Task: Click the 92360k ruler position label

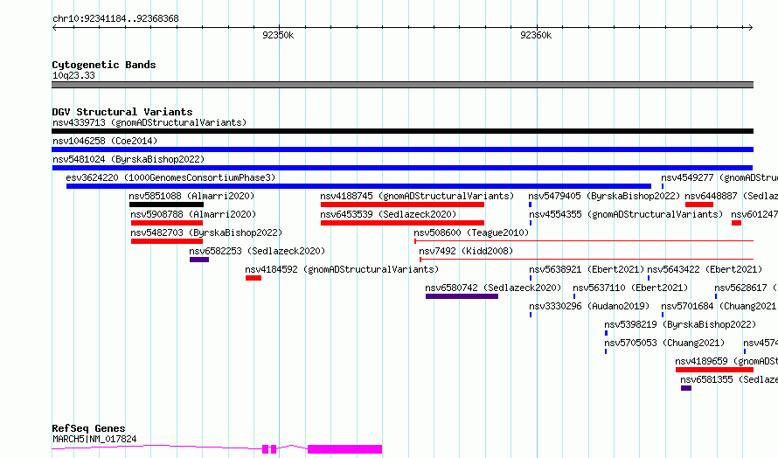Action: (x=535, y=35)
